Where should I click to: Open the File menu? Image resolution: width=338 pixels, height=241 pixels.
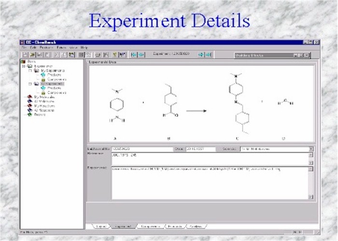click(x=24, y=48)
